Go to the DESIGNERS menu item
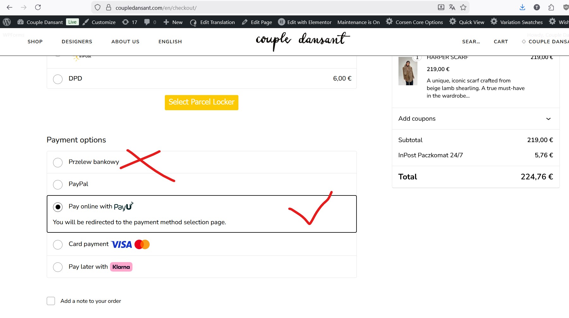Image resolution: width=569 pixels, height=318 pixels. (x=77, y=42)
